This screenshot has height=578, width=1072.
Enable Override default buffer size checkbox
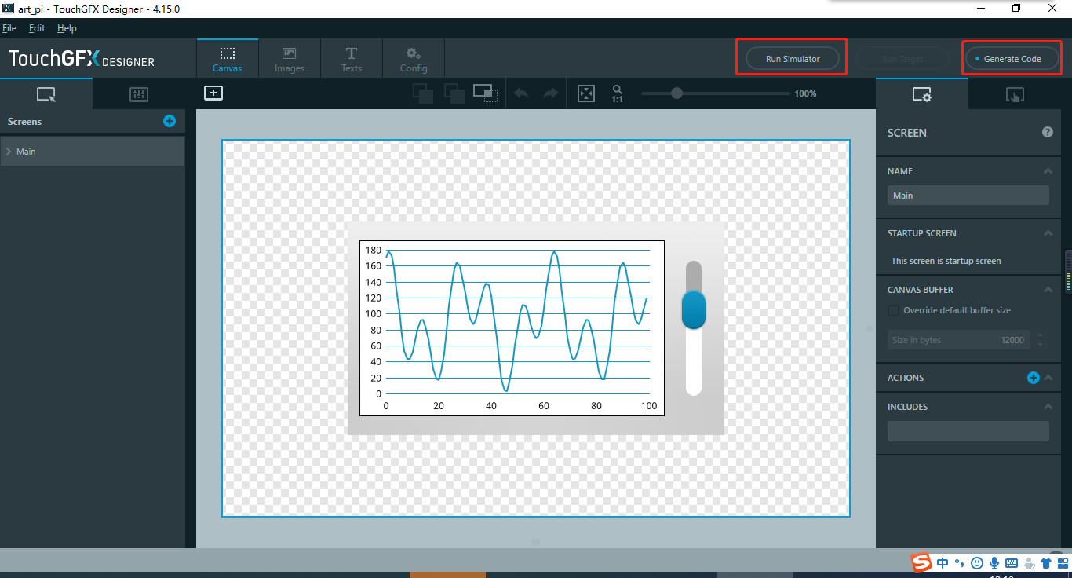tap(893, 310)
